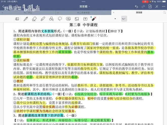Select the Eraser tool
The width and height of the screenshot is (167, 125).
[x=34, y=19]
